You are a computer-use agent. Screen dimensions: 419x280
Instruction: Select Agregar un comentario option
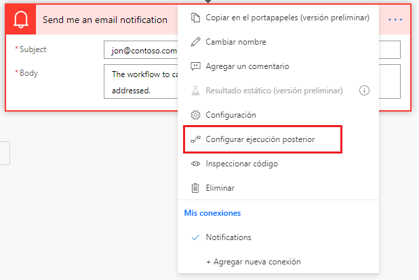click(x=247, y=66)
